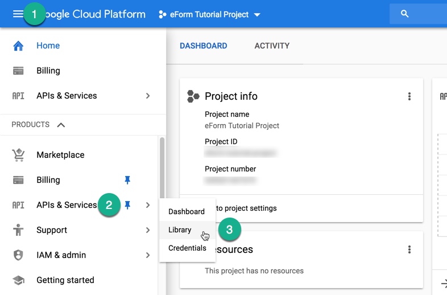This screenshot has height=295, width=447.
Task: Click the API icon under Products
Action: 18,205
